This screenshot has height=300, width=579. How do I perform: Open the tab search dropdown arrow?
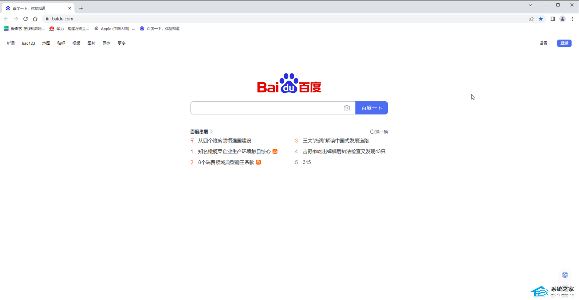pyautogui.click(x=530, y=5)
